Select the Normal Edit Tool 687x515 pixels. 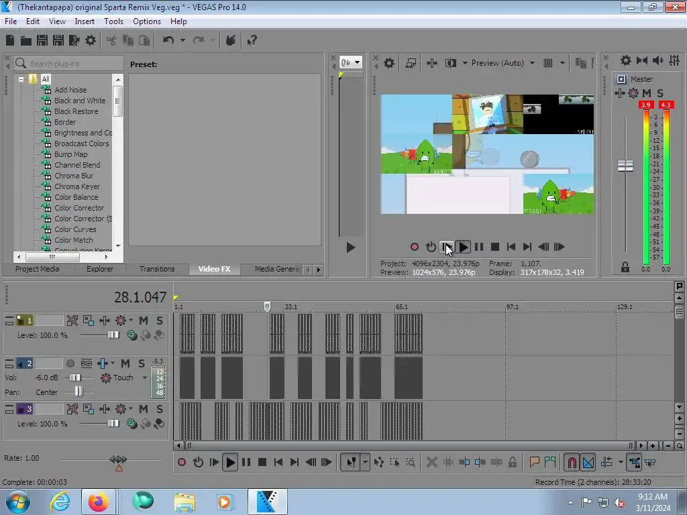click(352, 462)
